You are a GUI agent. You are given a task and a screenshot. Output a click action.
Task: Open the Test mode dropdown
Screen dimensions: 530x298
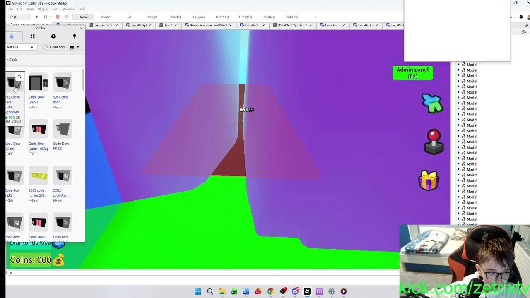19,17
